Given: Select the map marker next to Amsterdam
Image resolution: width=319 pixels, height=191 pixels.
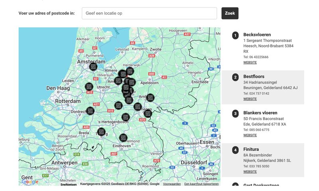Looking at the screenshot, I should pos(93,67).
